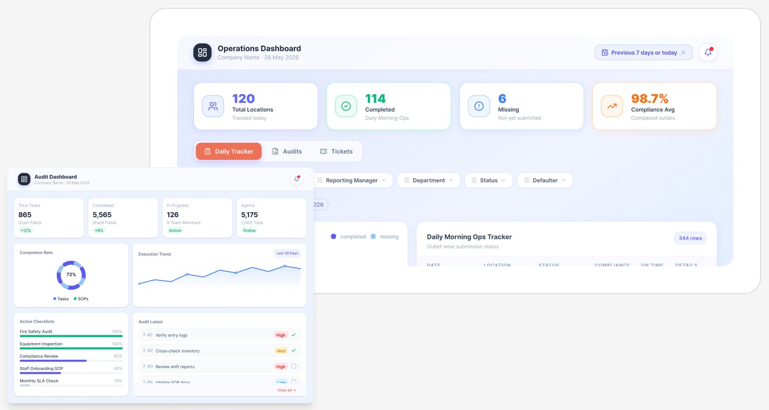The image size is (769, 410).
Task: Click the 98.7% compliance value
Action: [x=650, y=99]
